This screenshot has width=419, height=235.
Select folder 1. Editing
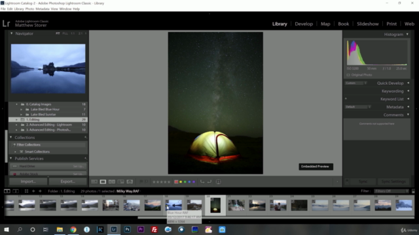tap(48, 119)
